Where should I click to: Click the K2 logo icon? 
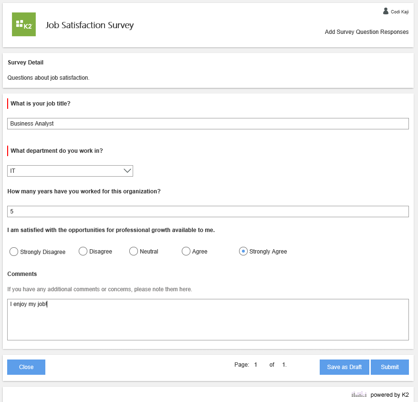coord(24,24)
